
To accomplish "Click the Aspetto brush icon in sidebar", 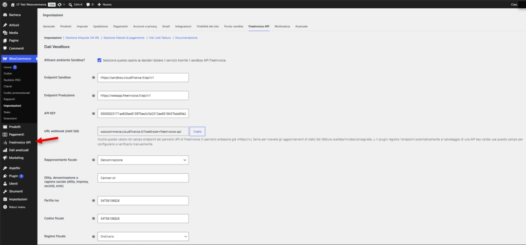I will coord(5,168).
